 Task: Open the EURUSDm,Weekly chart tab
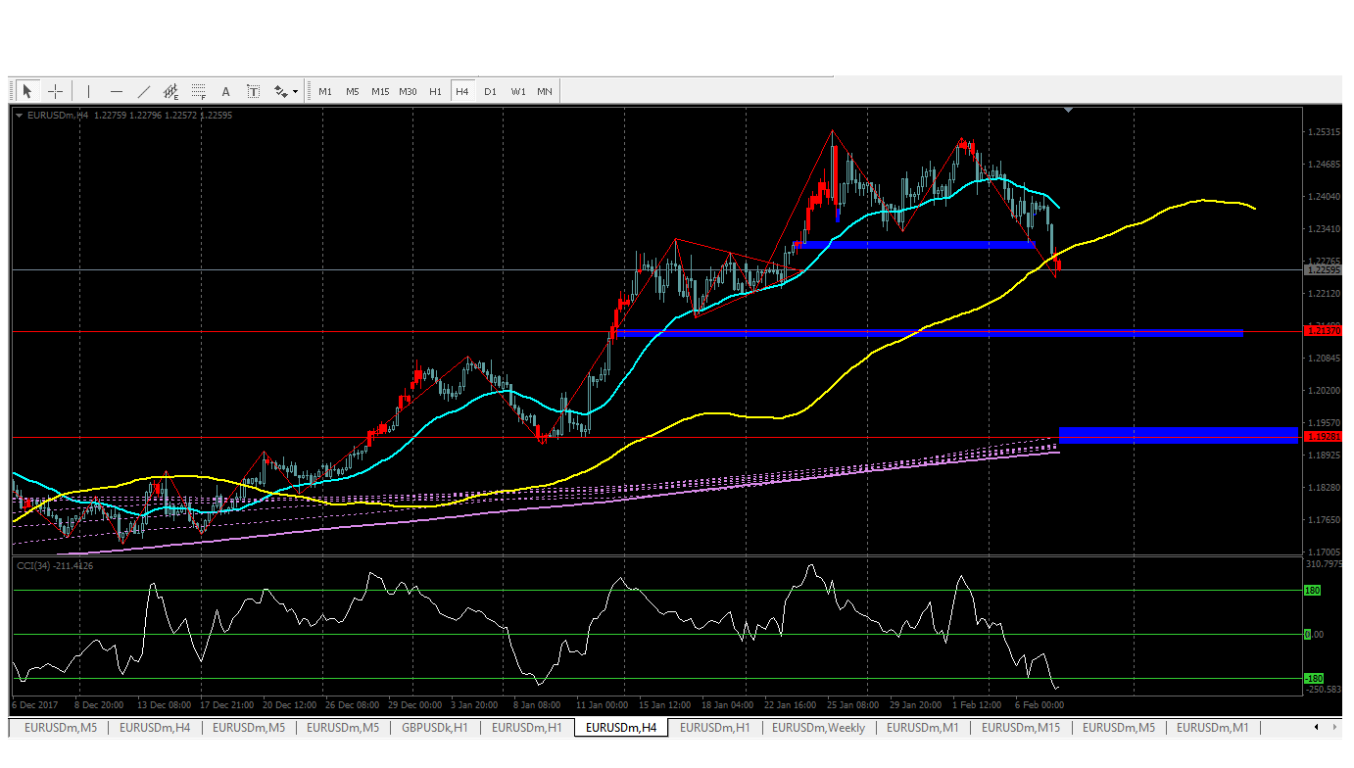(818, 728)
